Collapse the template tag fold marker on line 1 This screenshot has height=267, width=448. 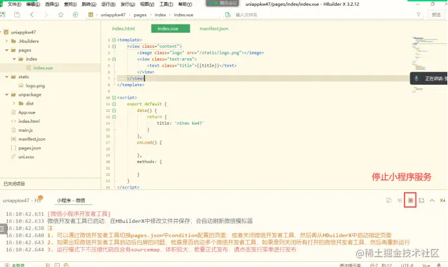[114, 40]
